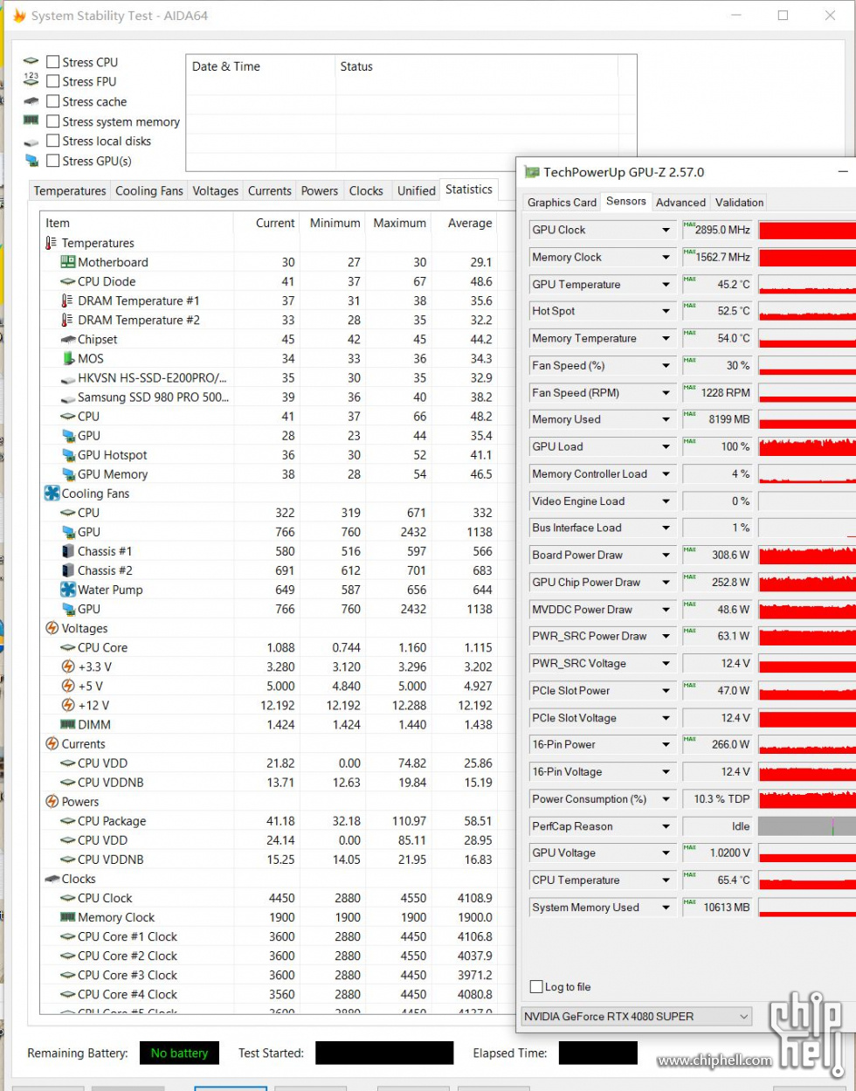Screen dimensions: 856x1091
Task: Click the CPU Diode row icon
Action: [68, 281]
